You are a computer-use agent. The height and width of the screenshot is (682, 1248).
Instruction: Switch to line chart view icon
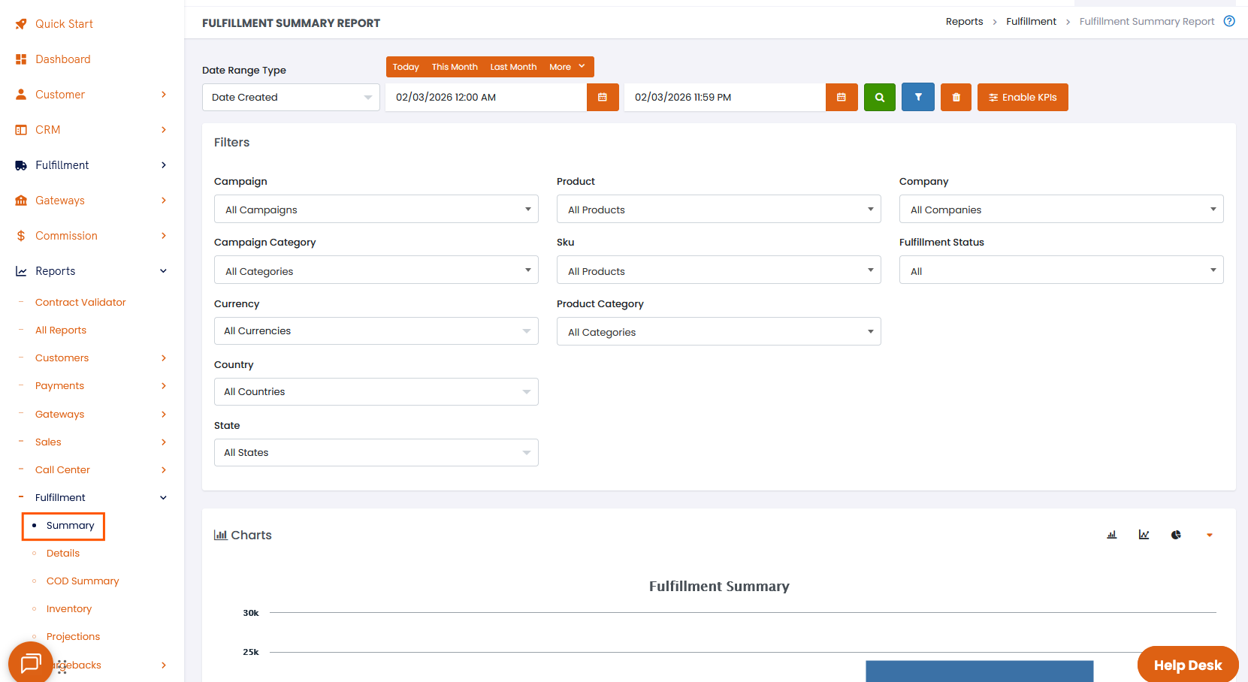(x=1144, y=535)
